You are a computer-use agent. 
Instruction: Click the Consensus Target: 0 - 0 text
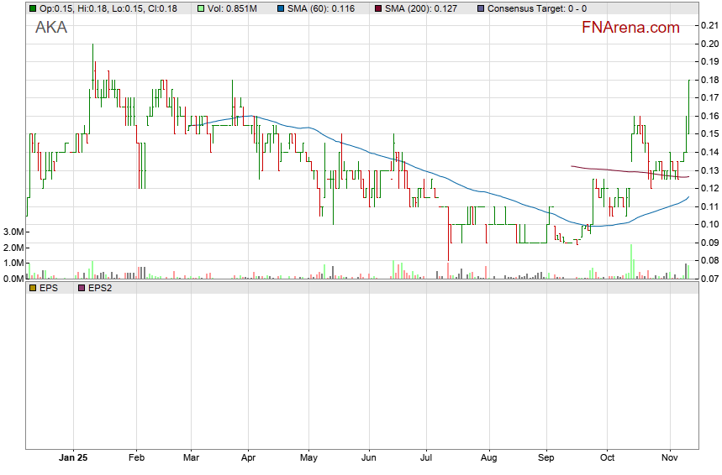(x=535, y=8)
